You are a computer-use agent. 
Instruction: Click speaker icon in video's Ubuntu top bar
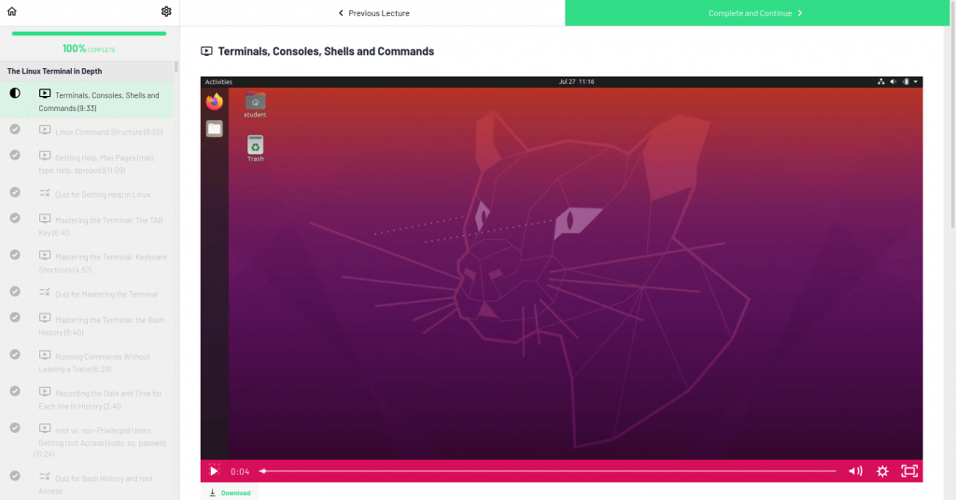pos(893,81)
